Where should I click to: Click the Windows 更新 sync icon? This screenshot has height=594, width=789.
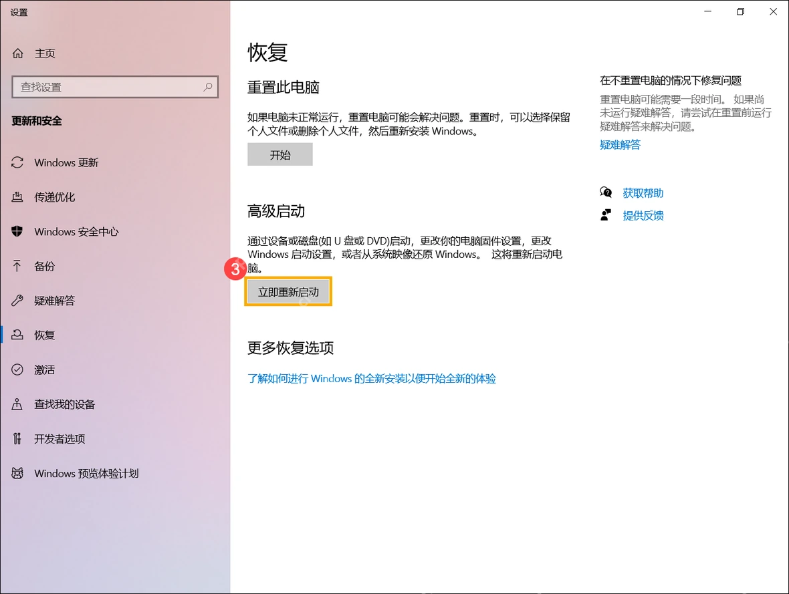tap(17, 162)
